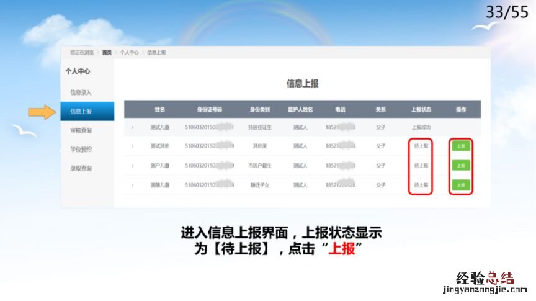This screenshot has width=536, height=301.
Task: Click the 随迁子女 category cell
Action: click(x=260, y=185)
